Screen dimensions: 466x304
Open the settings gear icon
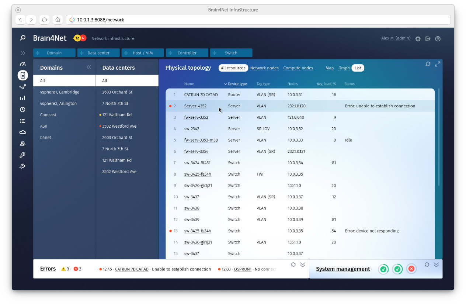(418, 39)
